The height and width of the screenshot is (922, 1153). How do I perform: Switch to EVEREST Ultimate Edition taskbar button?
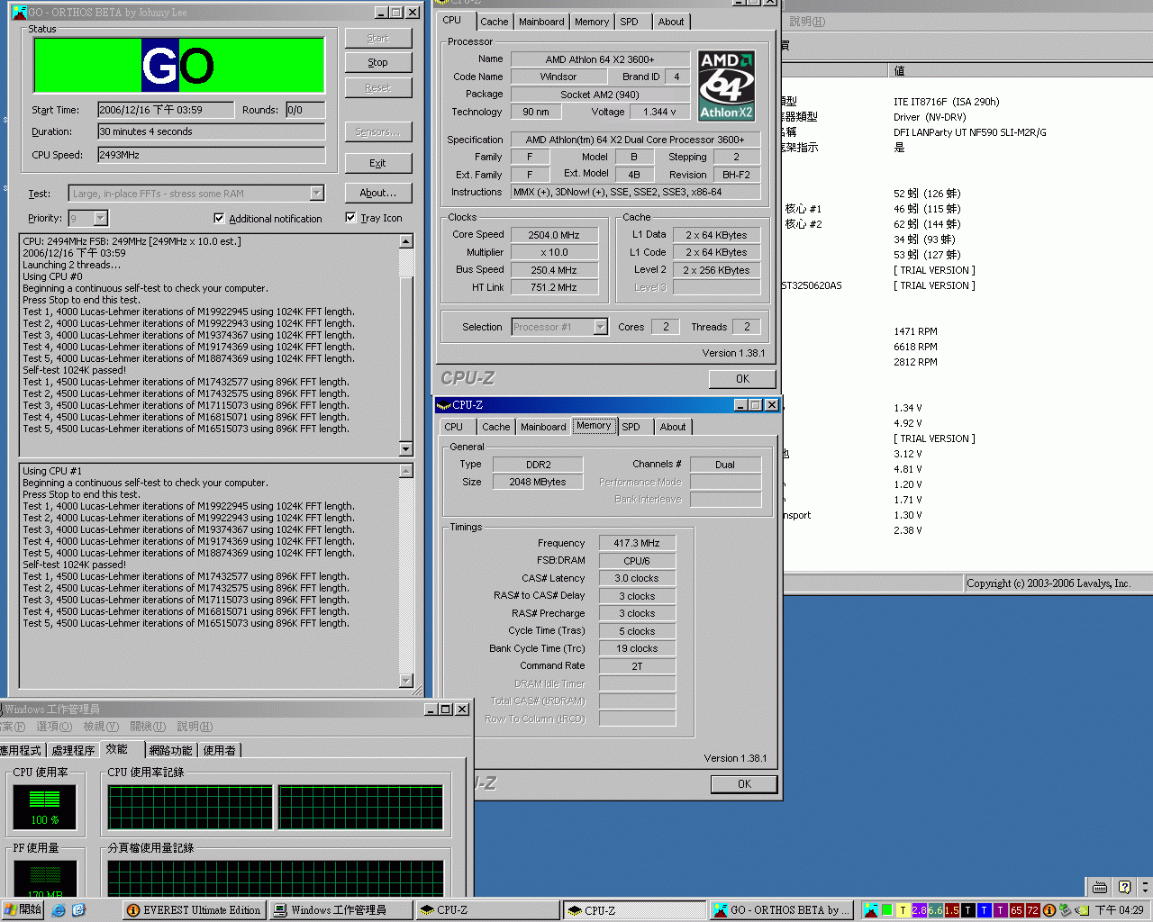pos(194,910)
